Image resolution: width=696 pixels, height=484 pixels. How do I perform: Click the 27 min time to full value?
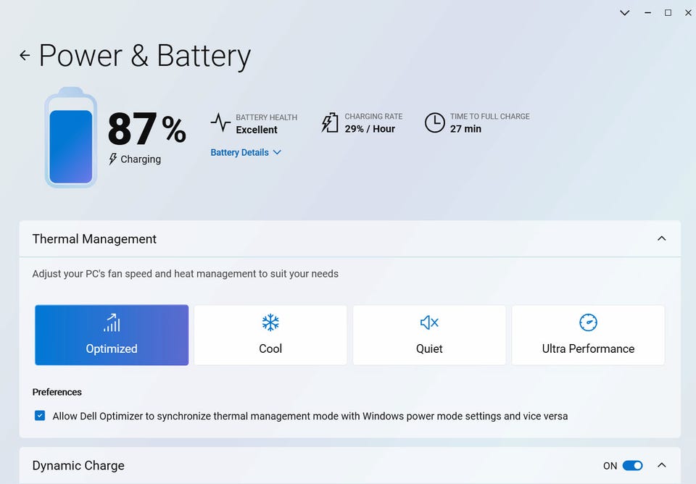click(465, 129)
